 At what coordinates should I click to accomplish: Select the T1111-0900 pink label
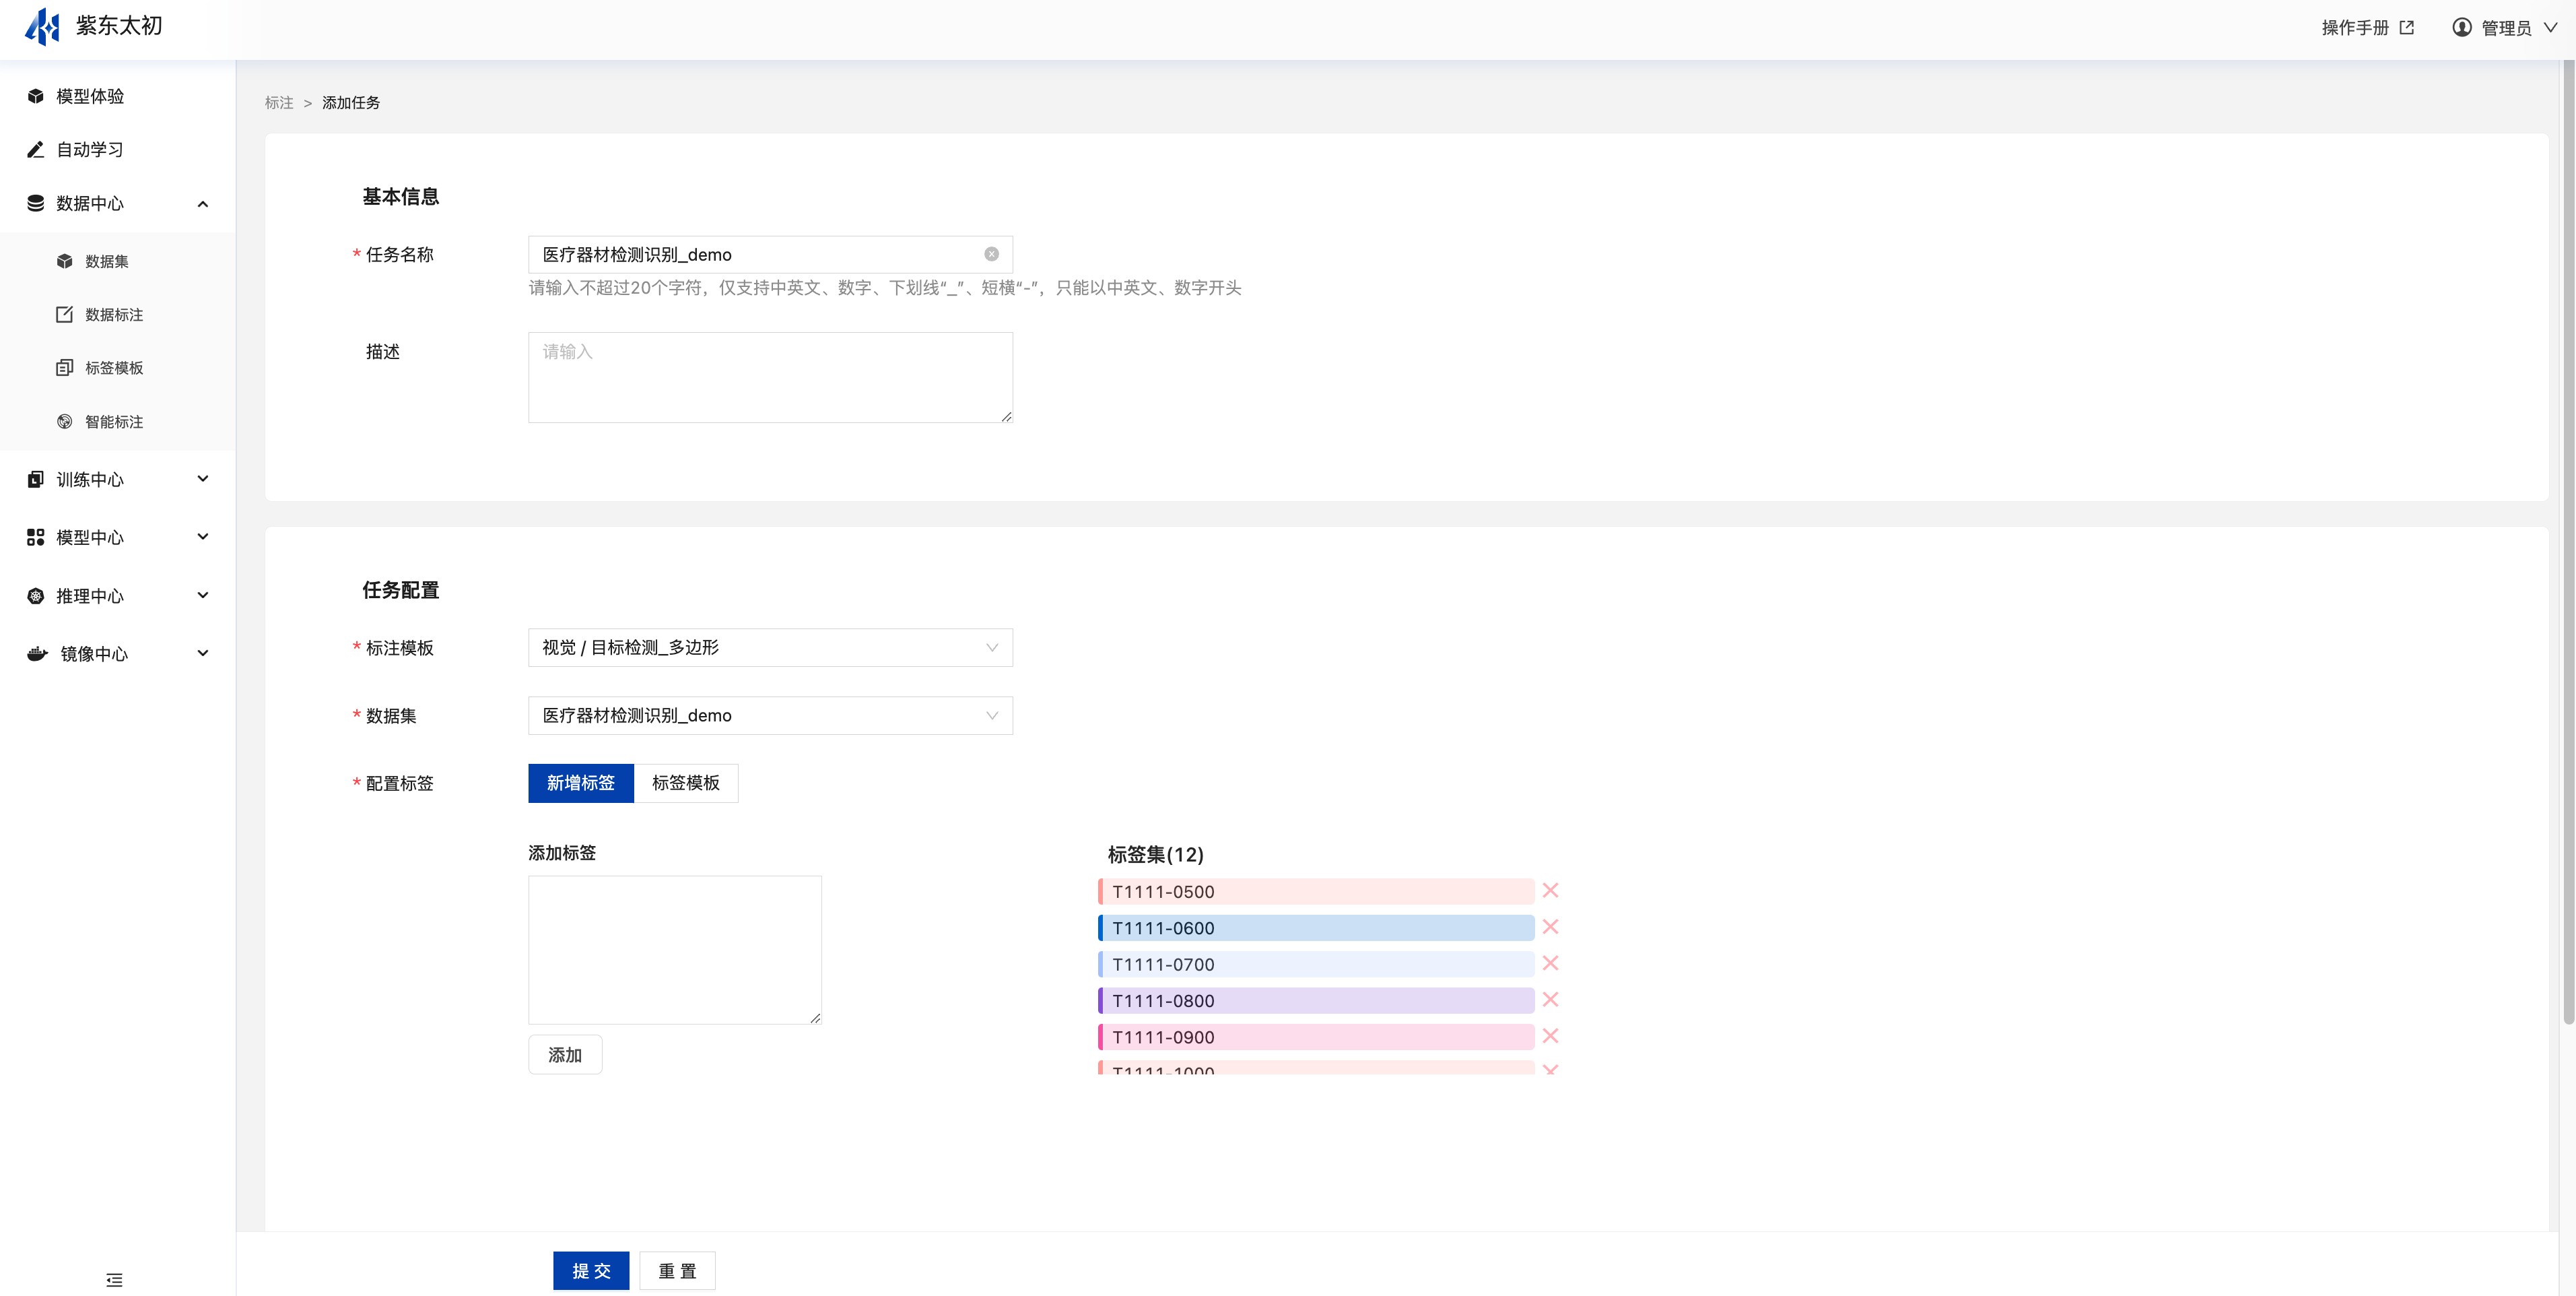[x=1316, y=1037]
